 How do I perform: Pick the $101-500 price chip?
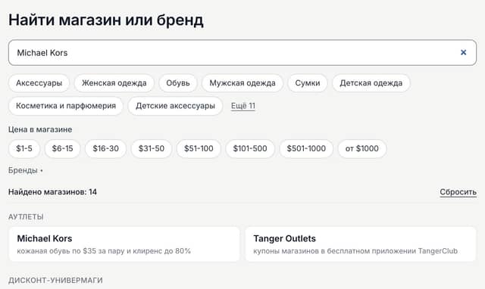(250, 148)
